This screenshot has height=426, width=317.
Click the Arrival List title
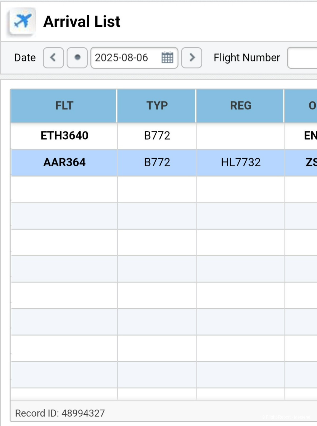coord(82,21)
